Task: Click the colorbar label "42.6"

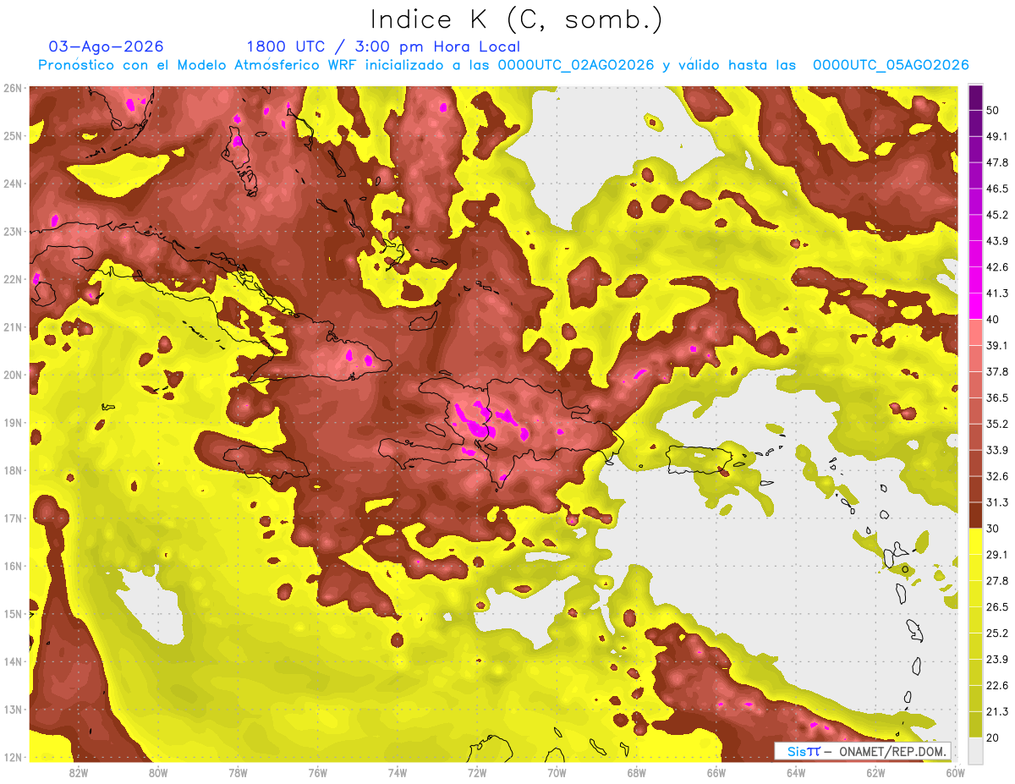Action: click(x=997, y=267)
